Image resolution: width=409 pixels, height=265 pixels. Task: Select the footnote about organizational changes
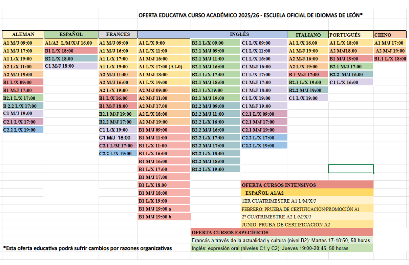(x=87, y=248)
